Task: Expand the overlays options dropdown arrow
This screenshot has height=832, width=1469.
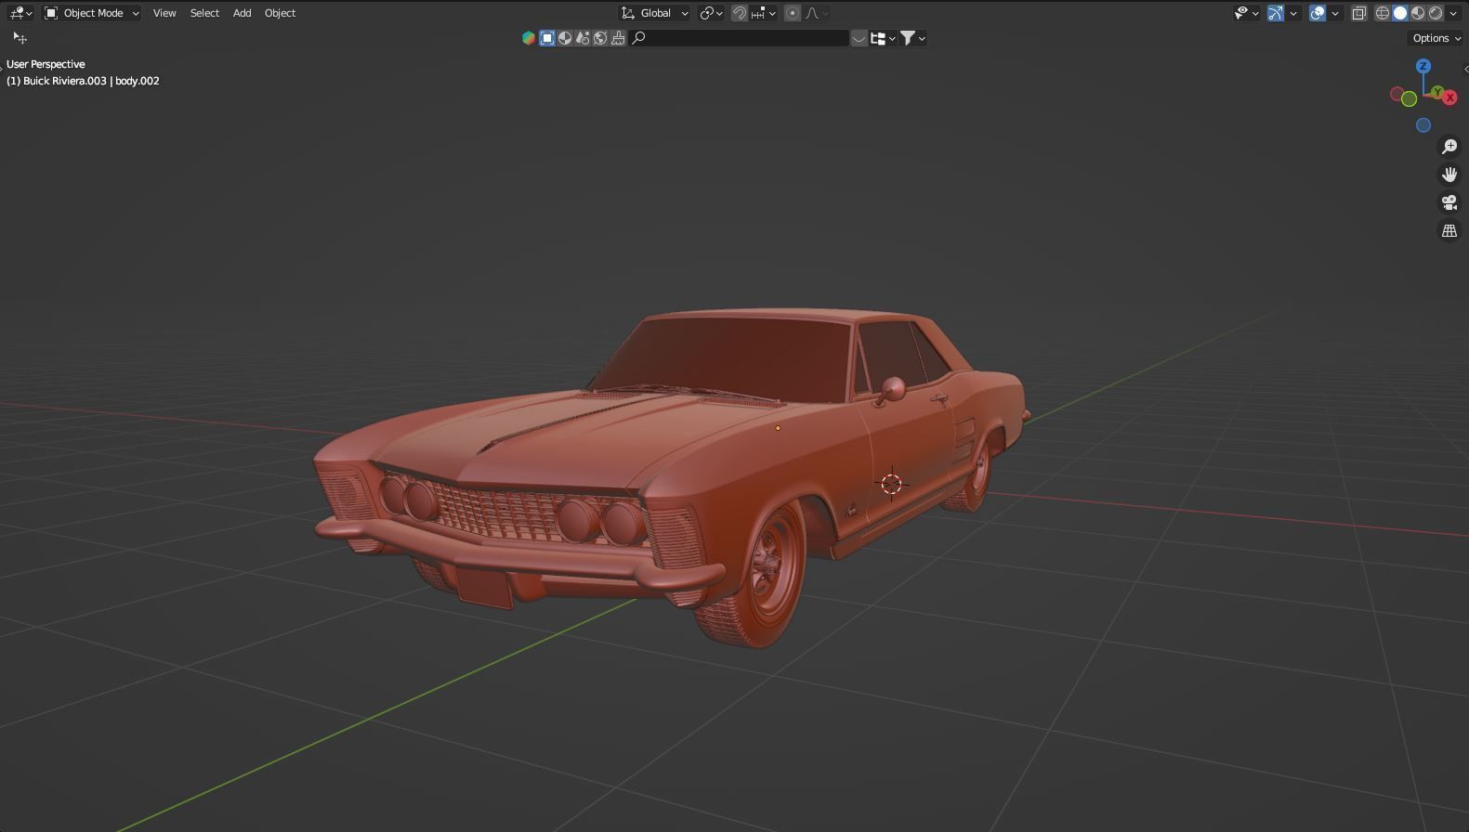Action: [1335, 13]
